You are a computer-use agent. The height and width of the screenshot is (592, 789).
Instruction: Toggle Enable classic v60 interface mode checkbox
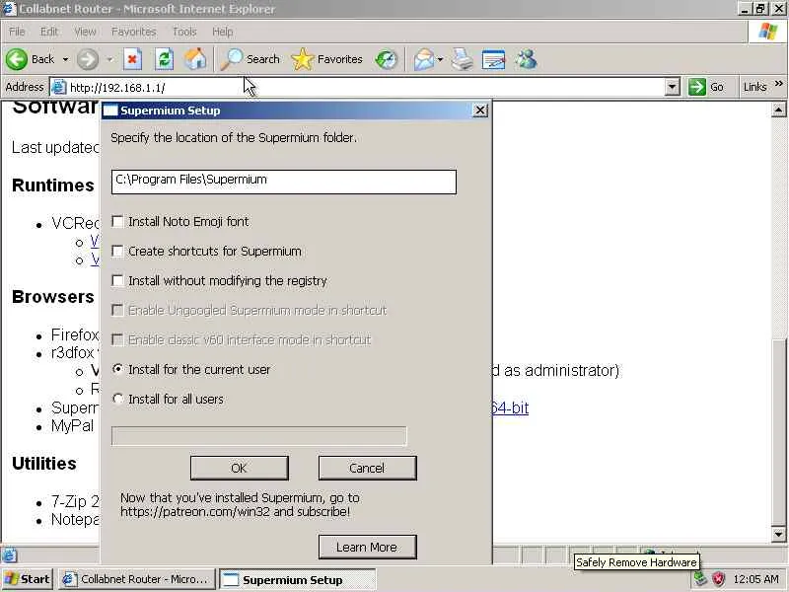tap(117, 340)
